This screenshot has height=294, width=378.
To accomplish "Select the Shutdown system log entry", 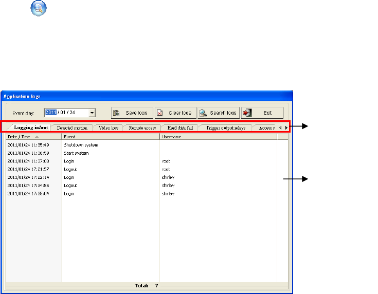I will pos(81,145).
